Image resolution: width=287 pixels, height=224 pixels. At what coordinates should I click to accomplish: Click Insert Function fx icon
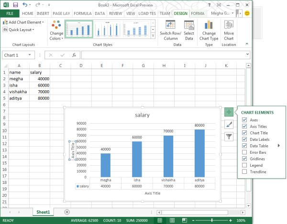74,55
